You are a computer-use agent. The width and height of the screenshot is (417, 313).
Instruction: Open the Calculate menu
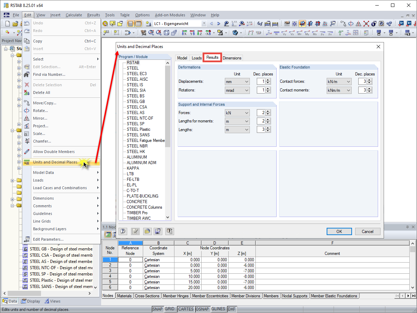point(74,15)
